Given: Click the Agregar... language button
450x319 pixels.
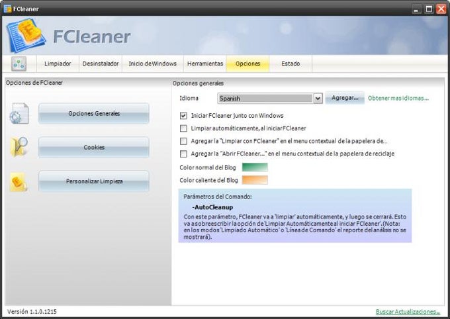Looking at the screenshot, I should [345, 98].
